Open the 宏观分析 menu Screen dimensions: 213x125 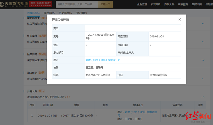click(156, 4)
